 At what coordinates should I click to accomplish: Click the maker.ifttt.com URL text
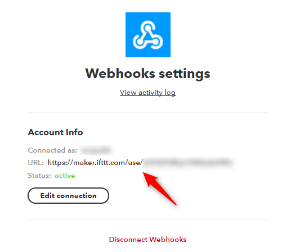point(95,163)
